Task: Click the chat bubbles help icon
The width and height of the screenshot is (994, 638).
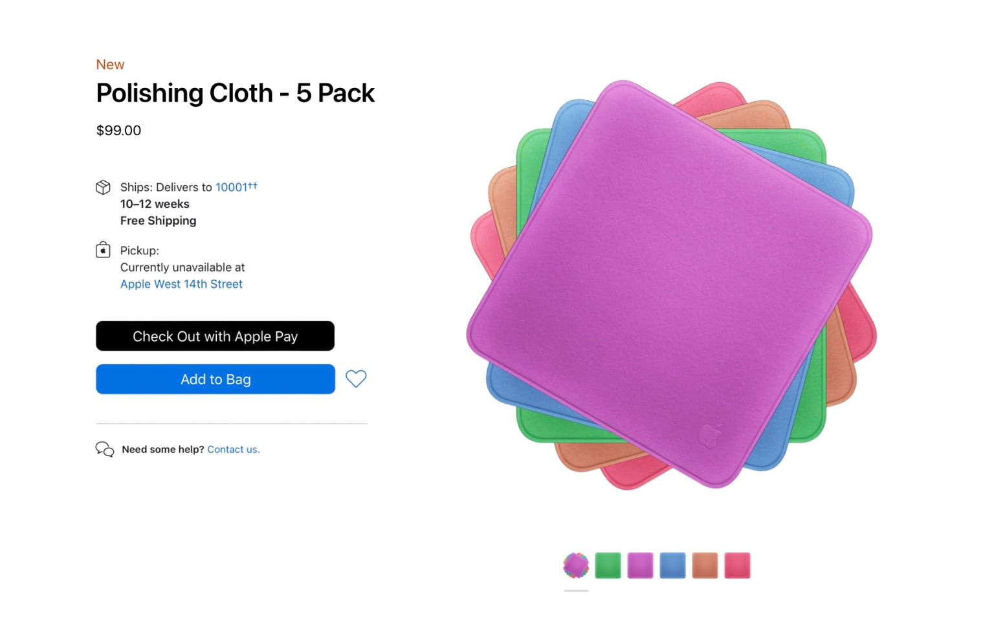Action: pyautogui.click(x=104, y=449)
